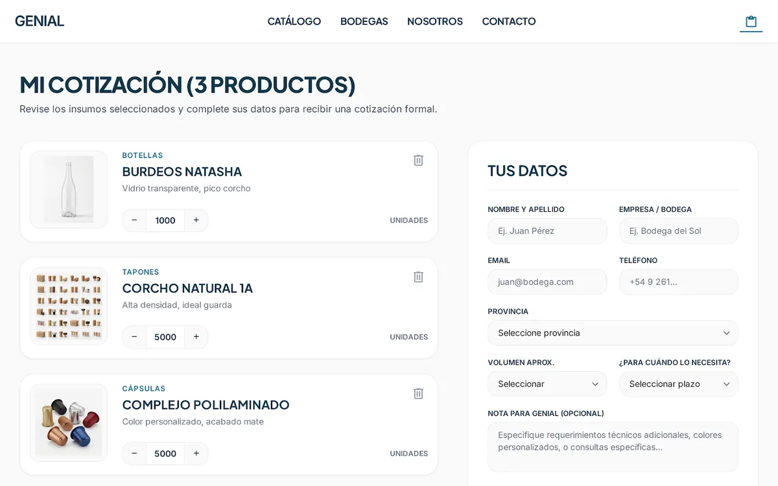Decrease Corcho Natural 1A quantity with minus

(x=134, y=337)
